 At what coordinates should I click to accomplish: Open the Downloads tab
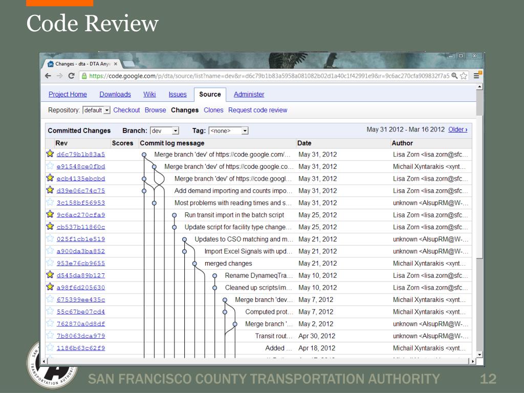click(115, 94)
